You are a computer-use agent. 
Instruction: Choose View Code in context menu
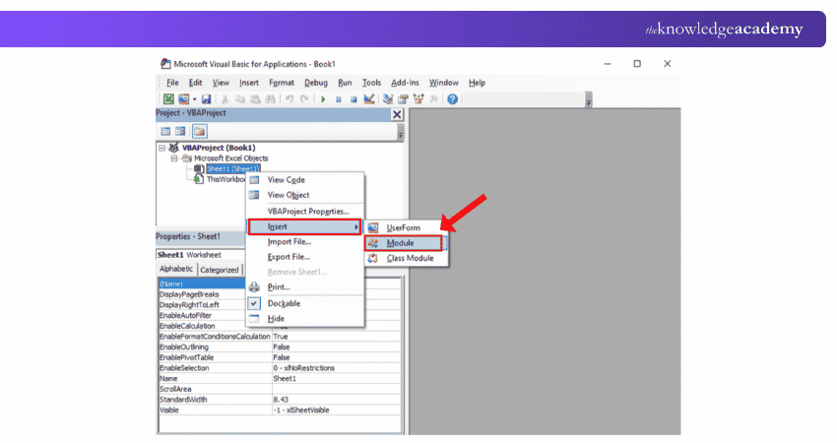pos(305,180)
